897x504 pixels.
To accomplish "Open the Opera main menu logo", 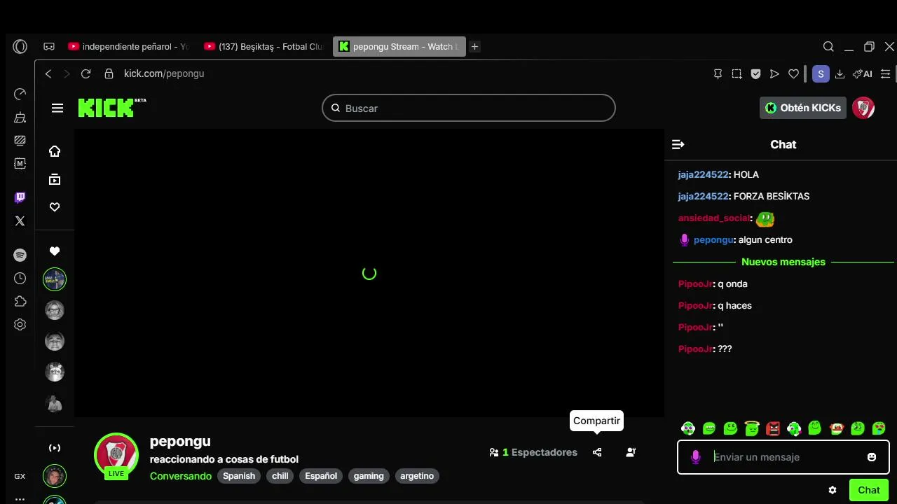I will click(20, 47).
